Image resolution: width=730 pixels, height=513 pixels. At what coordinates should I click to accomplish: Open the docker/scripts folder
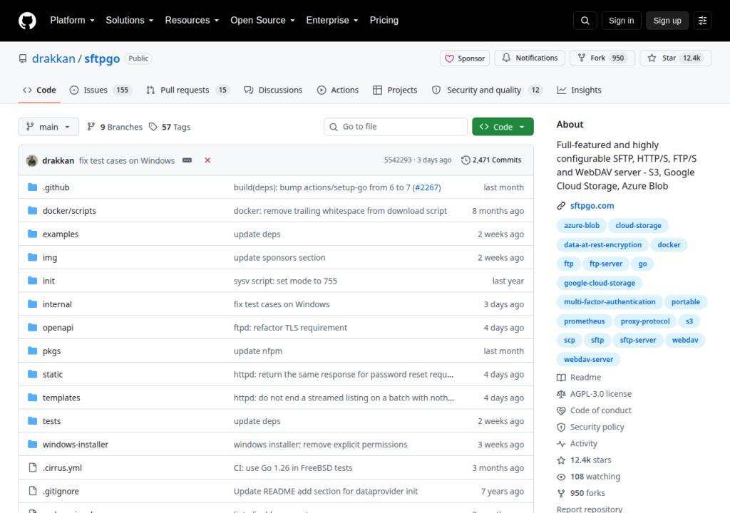point(69,210)
